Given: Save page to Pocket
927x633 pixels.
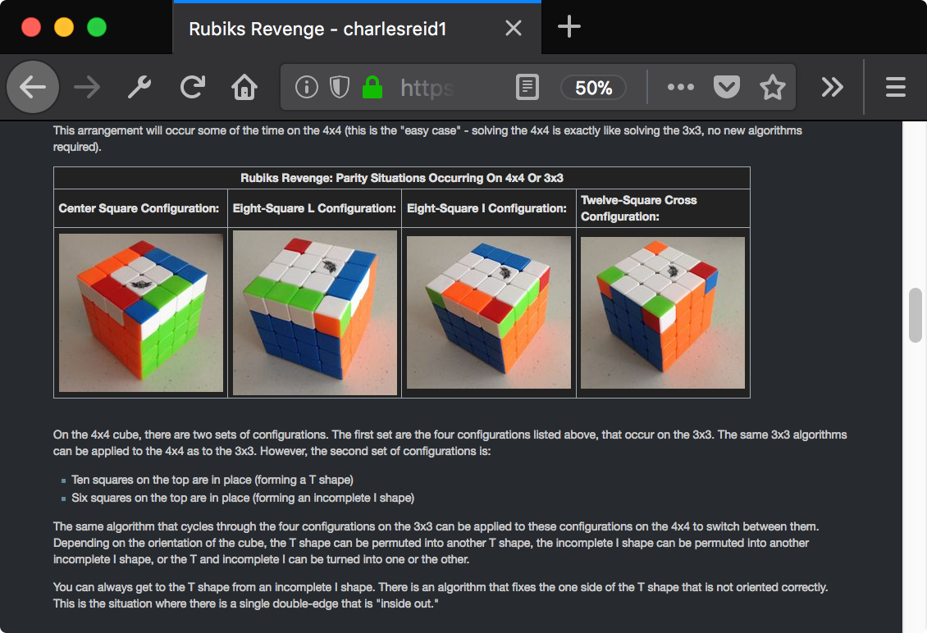Looking at the screenshot, I should tap(727, 88).
